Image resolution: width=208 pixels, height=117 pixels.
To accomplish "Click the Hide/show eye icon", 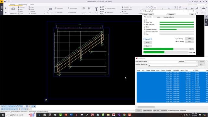I will (x=105, y=13).
